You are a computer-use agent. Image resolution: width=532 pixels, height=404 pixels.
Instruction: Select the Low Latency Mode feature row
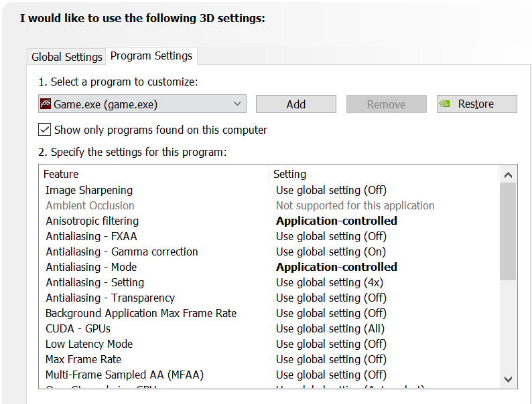click(89, 344)
